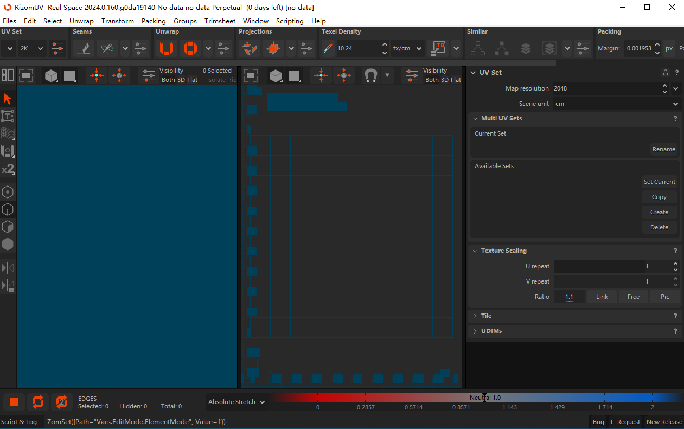Toggle the split-view layout icon
The image size is (684, 429).
click(x=8, y=75)
